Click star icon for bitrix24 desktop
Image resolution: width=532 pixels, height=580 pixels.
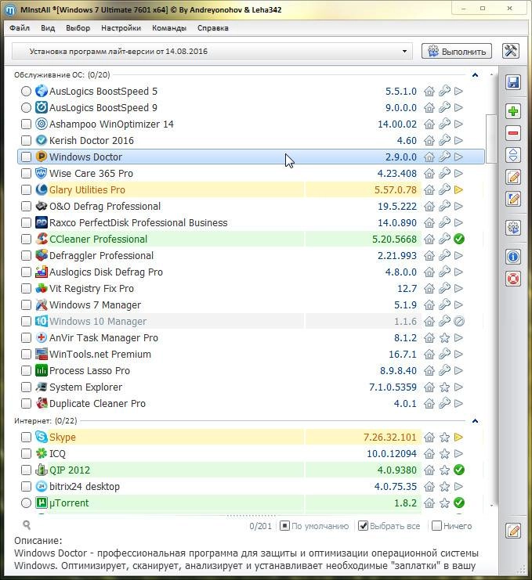(444, 486)
